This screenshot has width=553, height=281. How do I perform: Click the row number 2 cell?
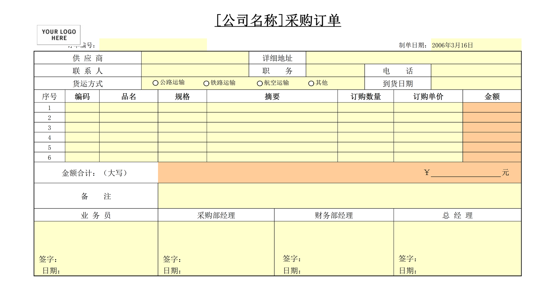click(49, 117)
